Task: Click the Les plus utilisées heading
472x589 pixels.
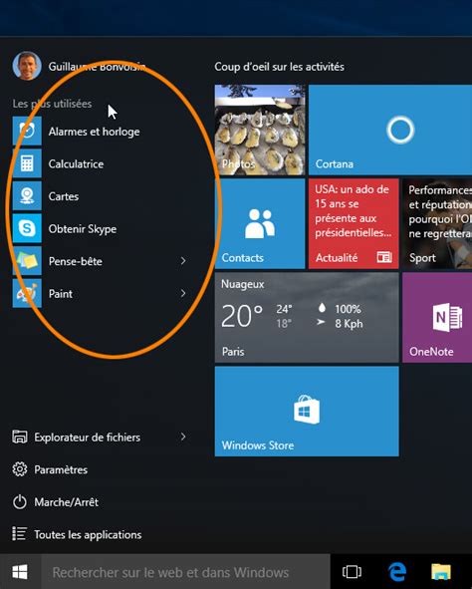Action: click(x=52, y=104)
